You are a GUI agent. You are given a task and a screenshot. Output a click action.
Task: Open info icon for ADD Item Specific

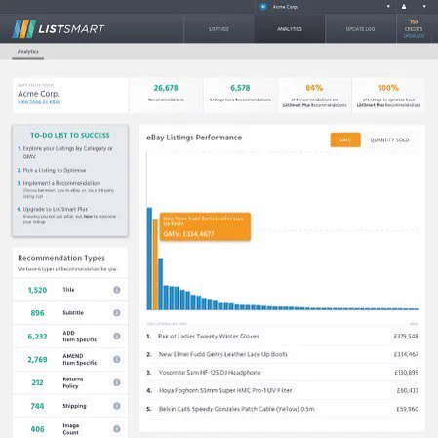[117, 337]
